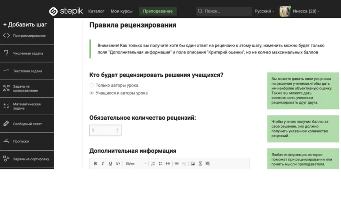Click the underline formatting icon

tap(110, 164)
